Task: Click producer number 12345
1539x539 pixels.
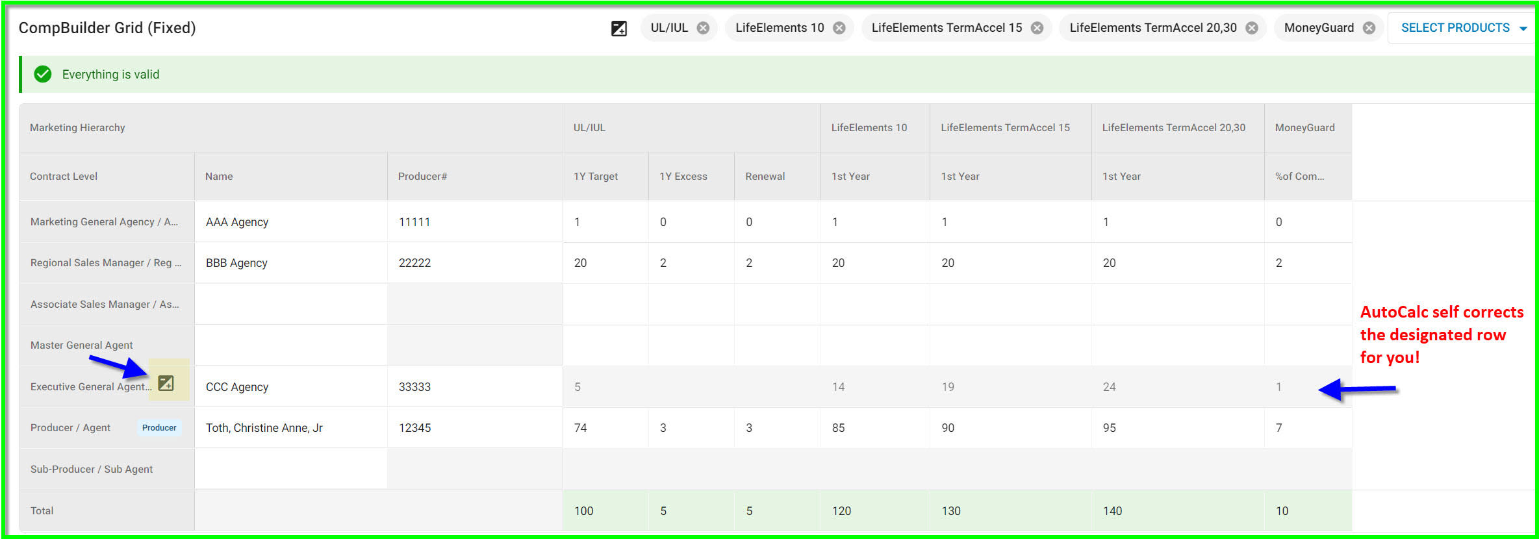Action: tap(414, 428)
